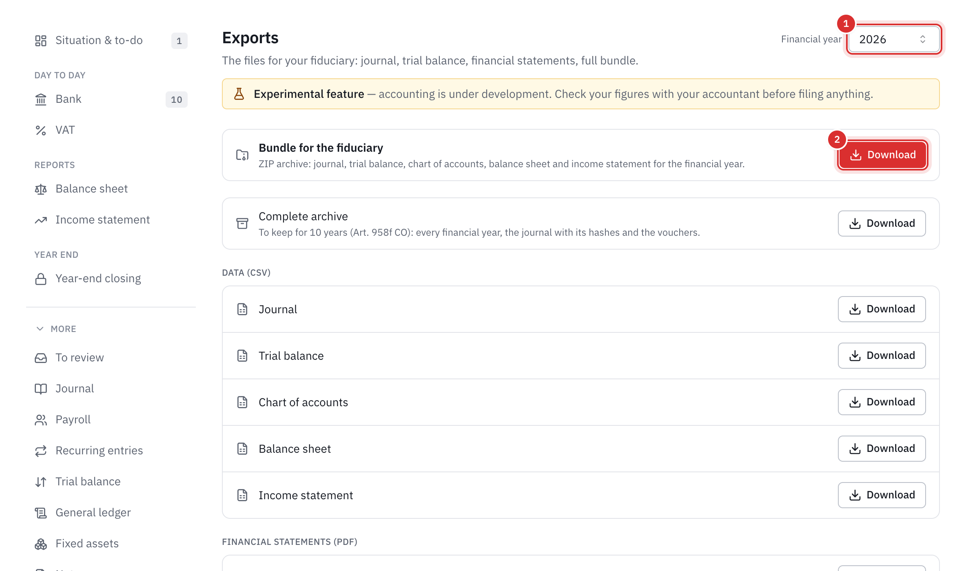Open the VAT page
966x571 pixels.
coord(111,130)
